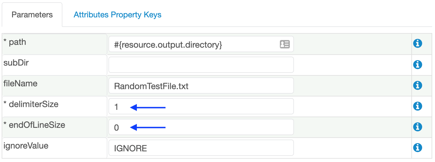Click the fileName field containing RandomTestFile.txt
Viewport: 435px width, 162px height.
pyautogui.click(x=201, y=85)
